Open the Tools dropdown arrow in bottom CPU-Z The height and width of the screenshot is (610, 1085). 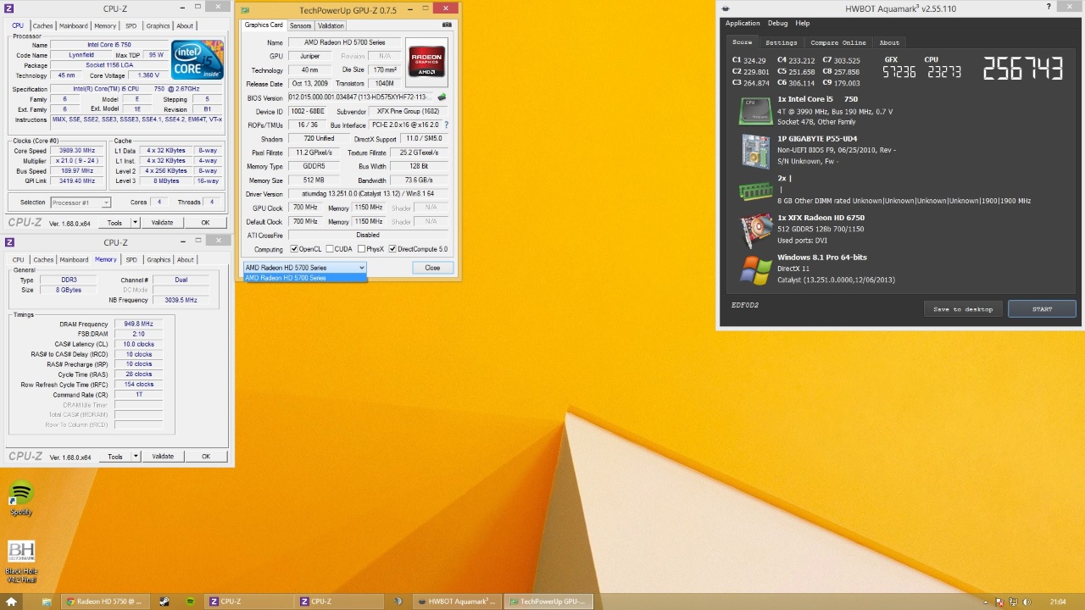136,457
